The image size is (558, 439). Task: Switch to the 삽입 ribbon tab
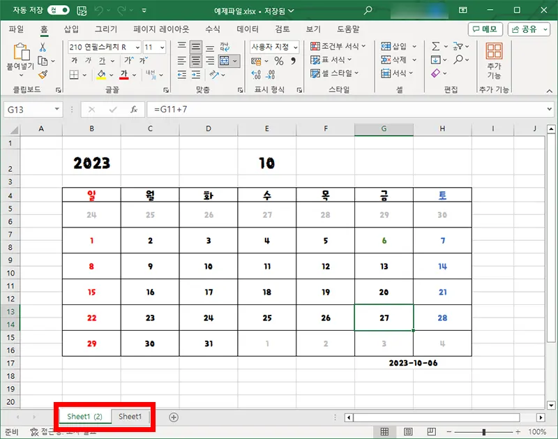[70, 29]
